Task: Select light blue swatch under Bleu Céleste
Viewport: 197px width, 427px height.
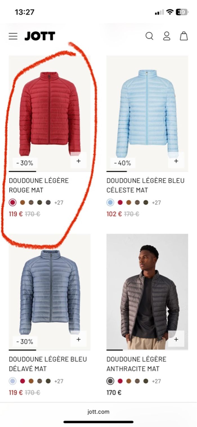Action: [x=110, y=202]
